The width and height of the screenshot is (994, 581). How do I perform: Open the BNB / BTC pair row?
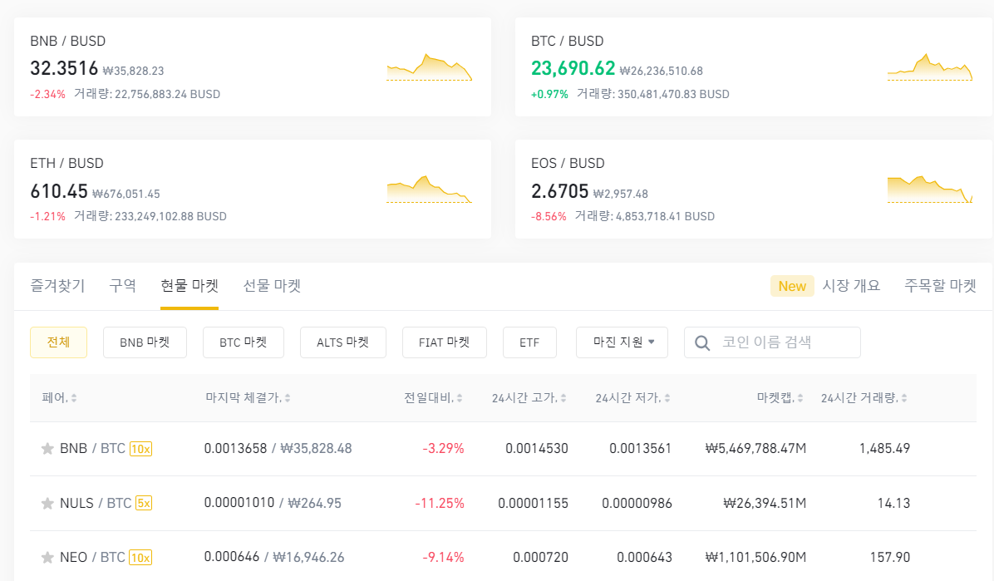[503, 449]
